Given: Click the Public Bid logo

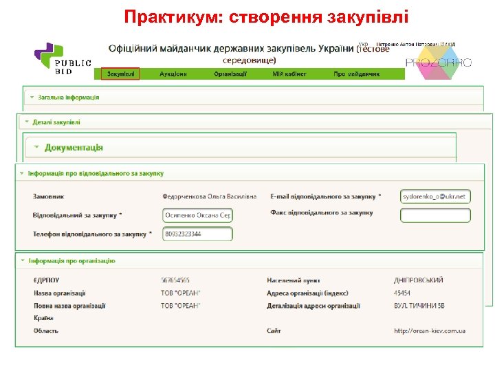Looking at the screenshot, I should pyautogui.click(x=63, y=59).
